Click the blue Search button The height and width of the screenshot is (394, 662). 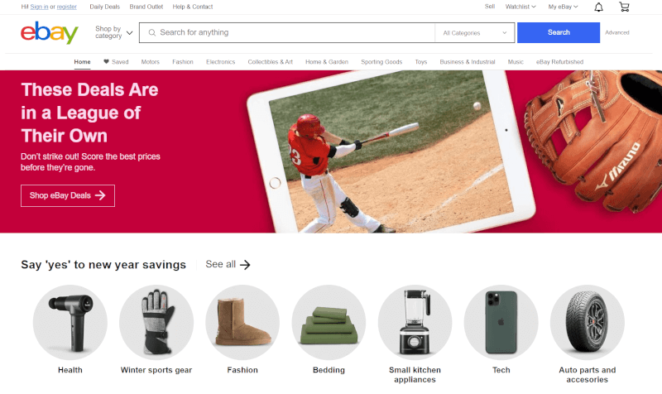coord(559,32)
